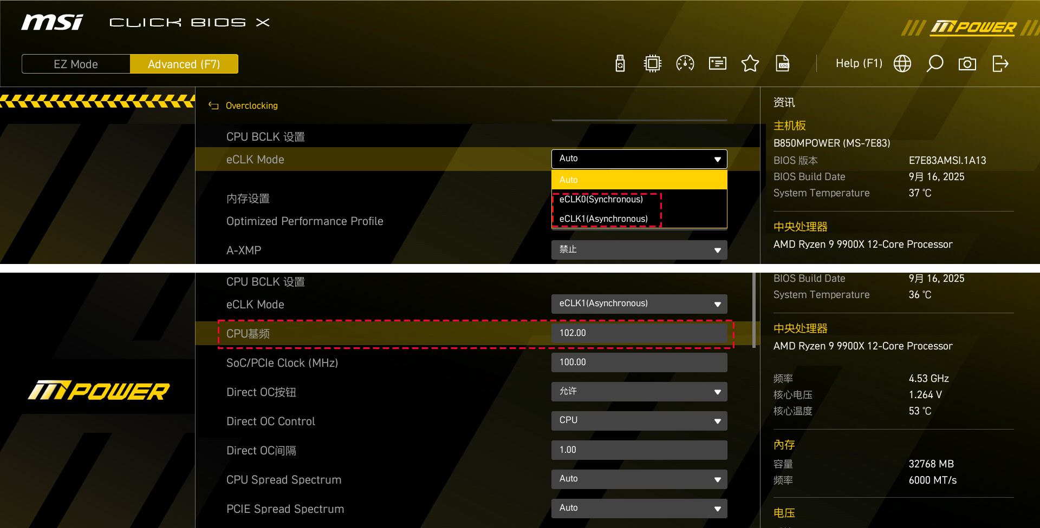1040x528 pixels.
Task: Open the M-Flash USB update icon
Action: pos(620,64)
